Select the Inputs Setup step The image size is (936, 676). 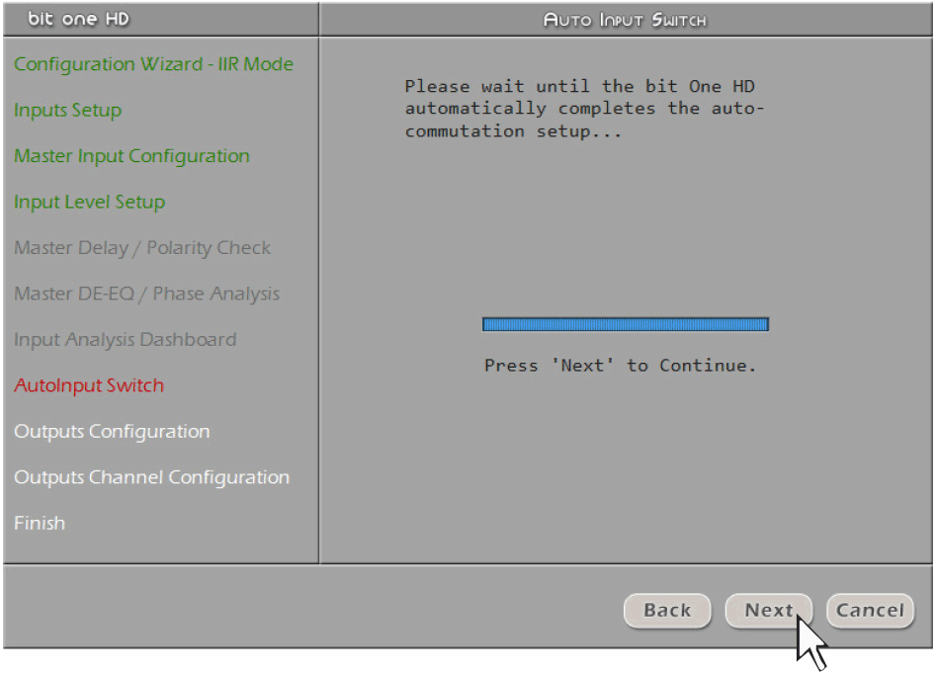click(x=68, y=111)
